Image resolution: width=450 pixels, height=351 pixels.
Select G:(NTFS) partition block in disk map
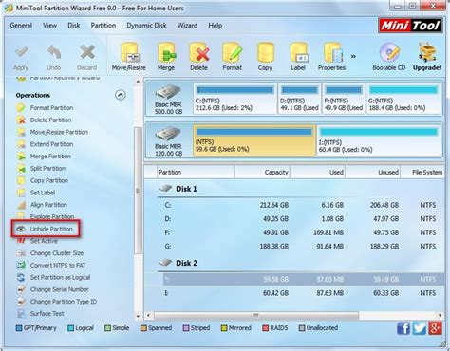click(403, 99)
